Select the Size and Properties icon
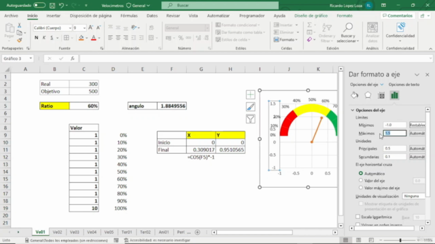This screenshot has width=435, height=244. coord(381,95)
